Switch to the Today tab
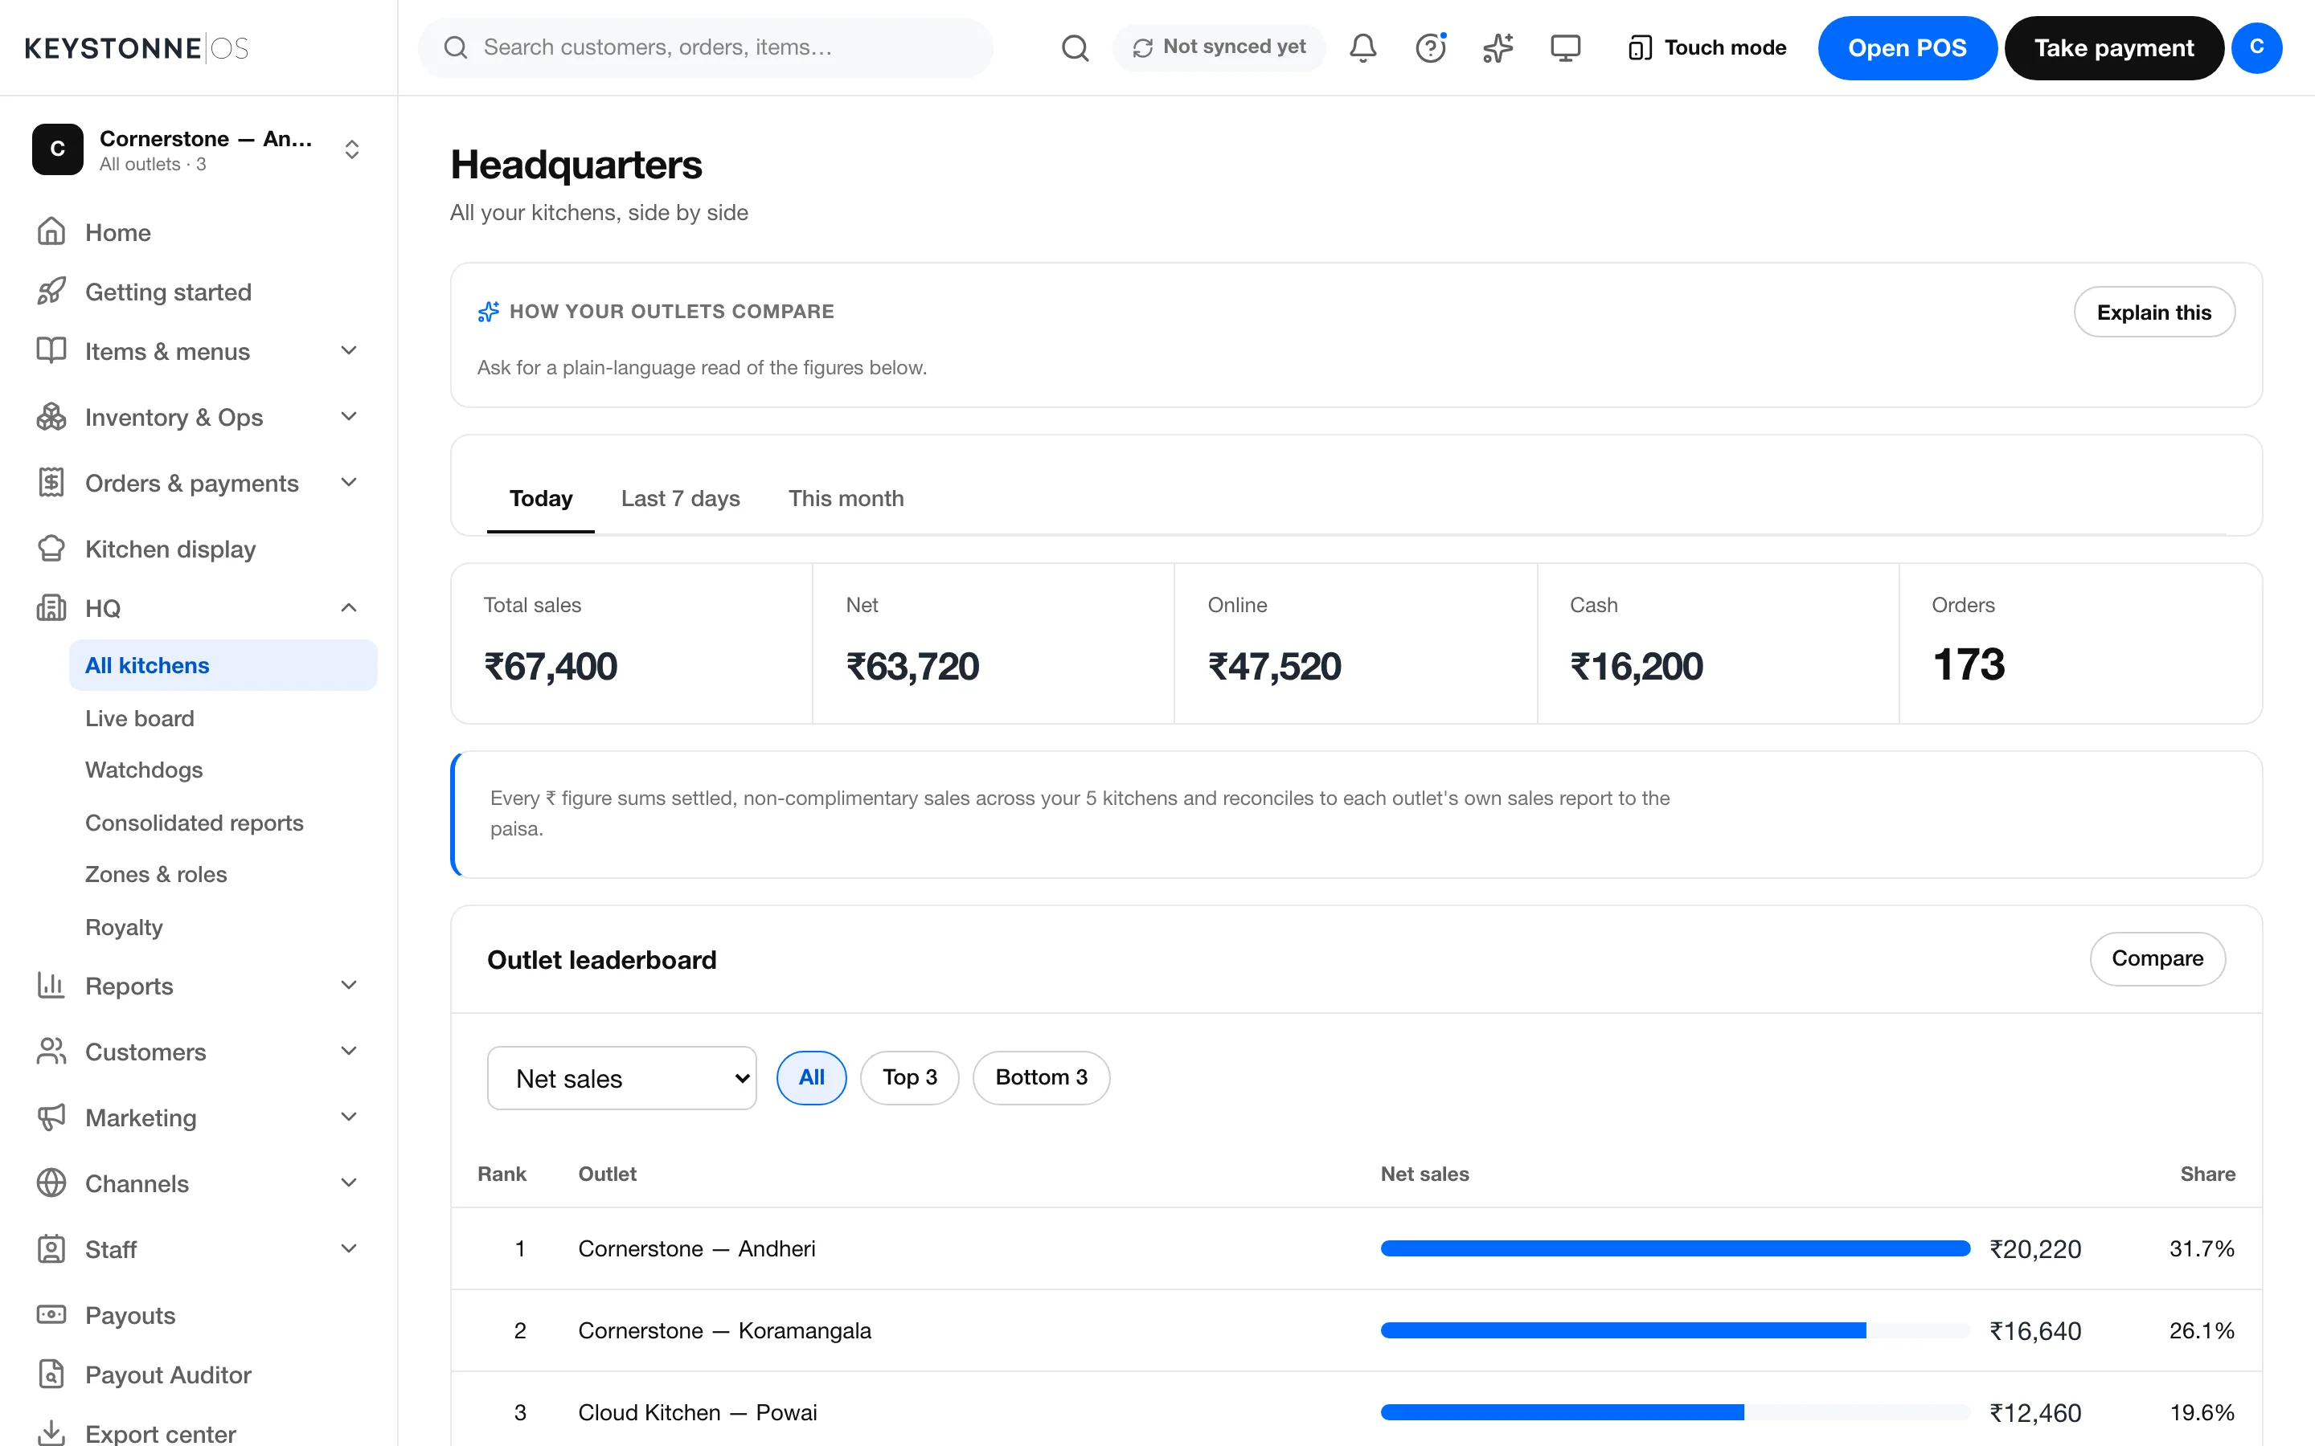2315x1446 pixels. point(540,499)
